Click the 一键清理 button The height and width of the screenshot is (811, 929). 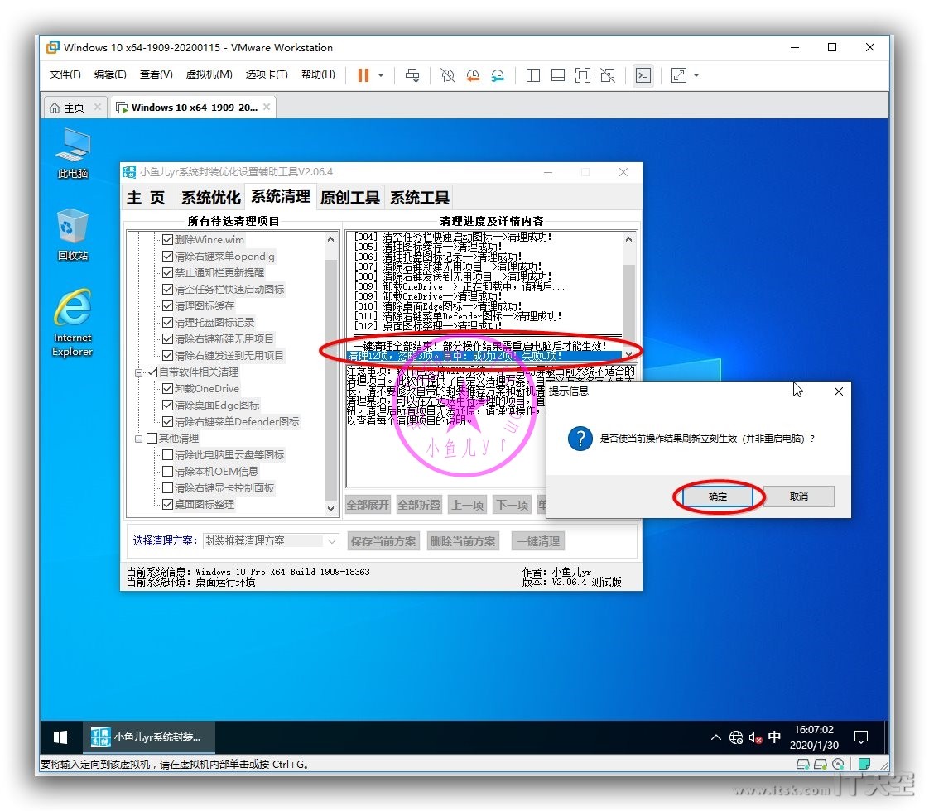coord(538,542)
